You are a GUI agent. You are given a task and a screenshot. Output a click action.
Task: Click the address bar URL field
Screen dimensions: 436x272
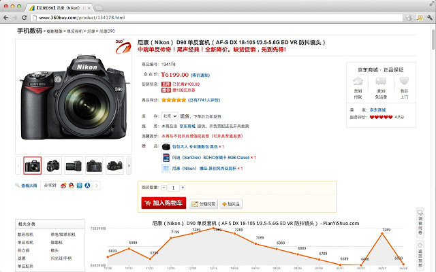pyautogui.click(x=217, y=18)
